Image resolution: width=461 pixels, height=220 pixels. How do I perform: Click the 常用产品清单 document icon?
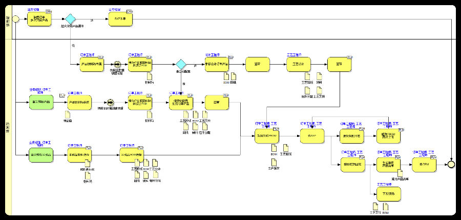pos(400,173)
